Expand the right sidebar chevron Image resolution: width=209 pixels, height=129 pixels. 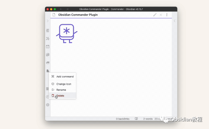click(x=174, y=21)
